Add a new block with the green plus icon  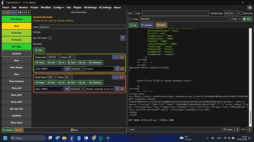pyautogui.click(x=4, y=12)
